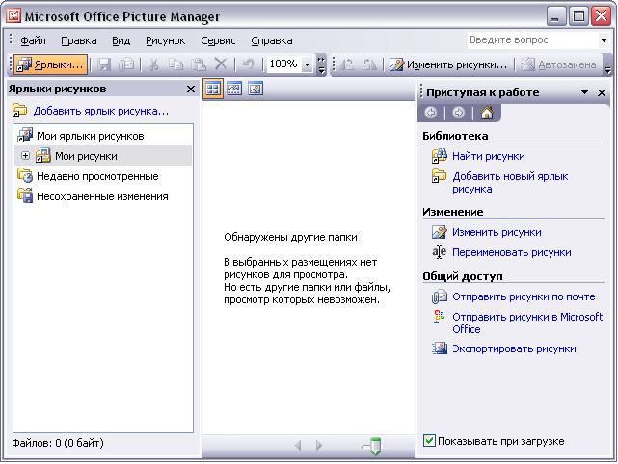Image resolution: width=618 pixels, height=464 pixels.
Task: Toggle Показывать при загрузке checkbox
Action: [x=429, y=440]
